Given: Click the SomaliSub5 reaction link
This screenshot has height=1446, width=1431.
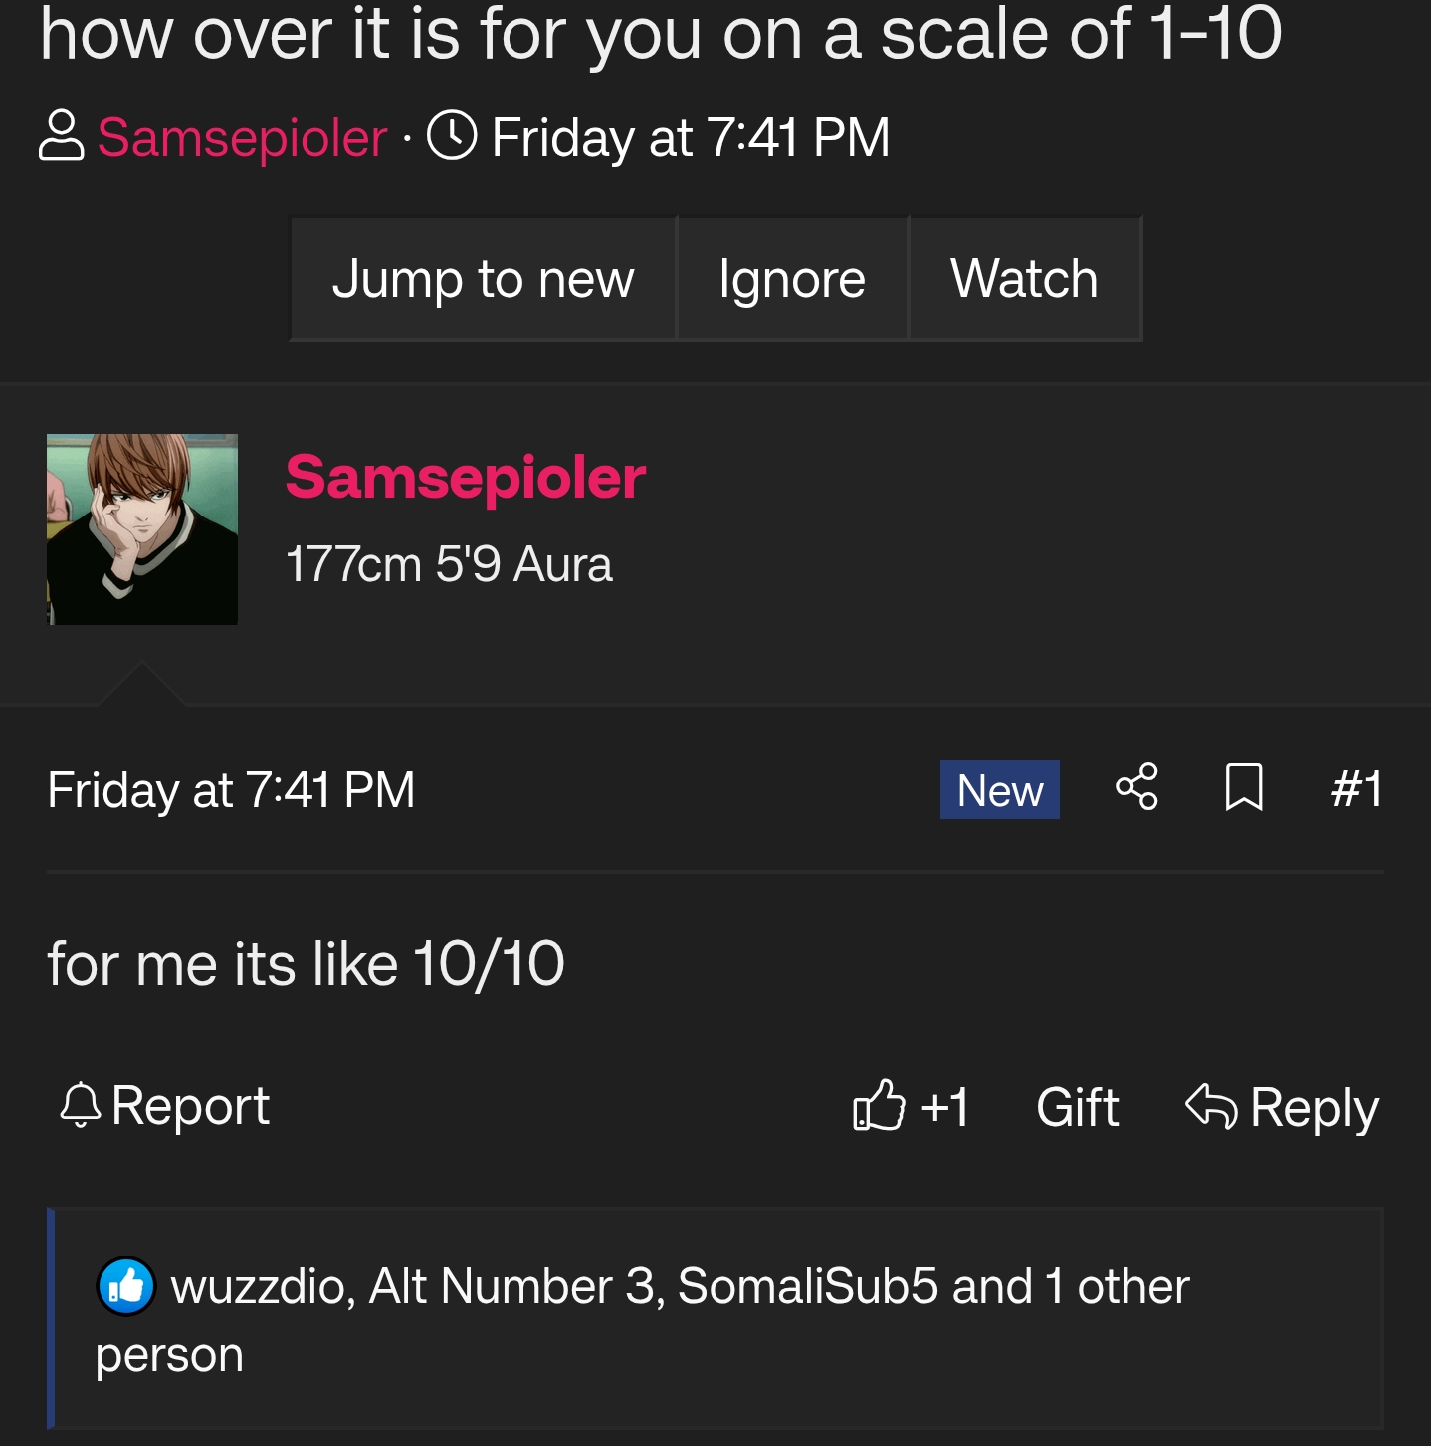Looking at the screenshot, I should pos(807,1286).
